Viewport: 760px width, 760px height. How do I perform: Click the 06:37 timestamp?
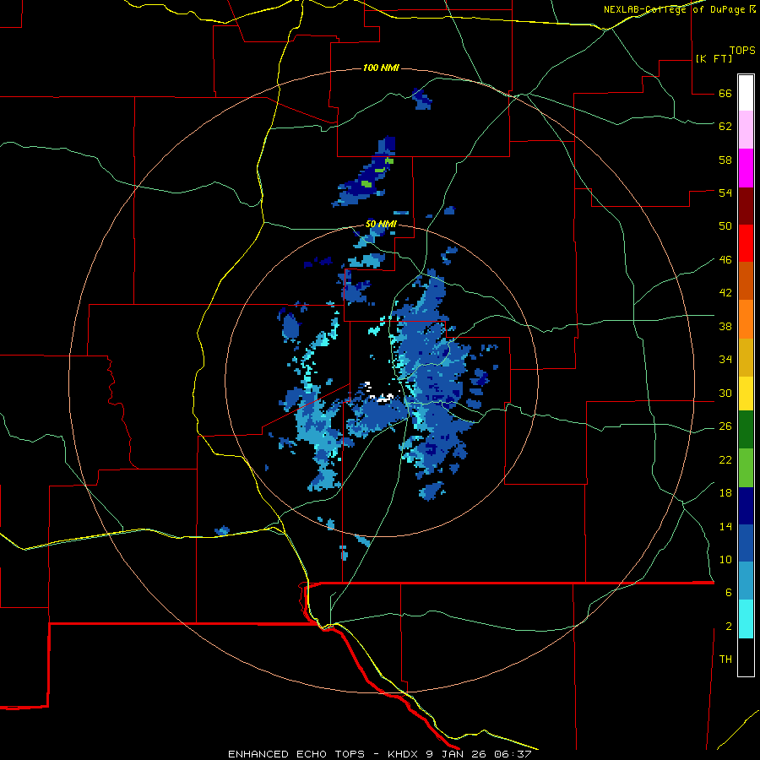(x=513, y=754)
